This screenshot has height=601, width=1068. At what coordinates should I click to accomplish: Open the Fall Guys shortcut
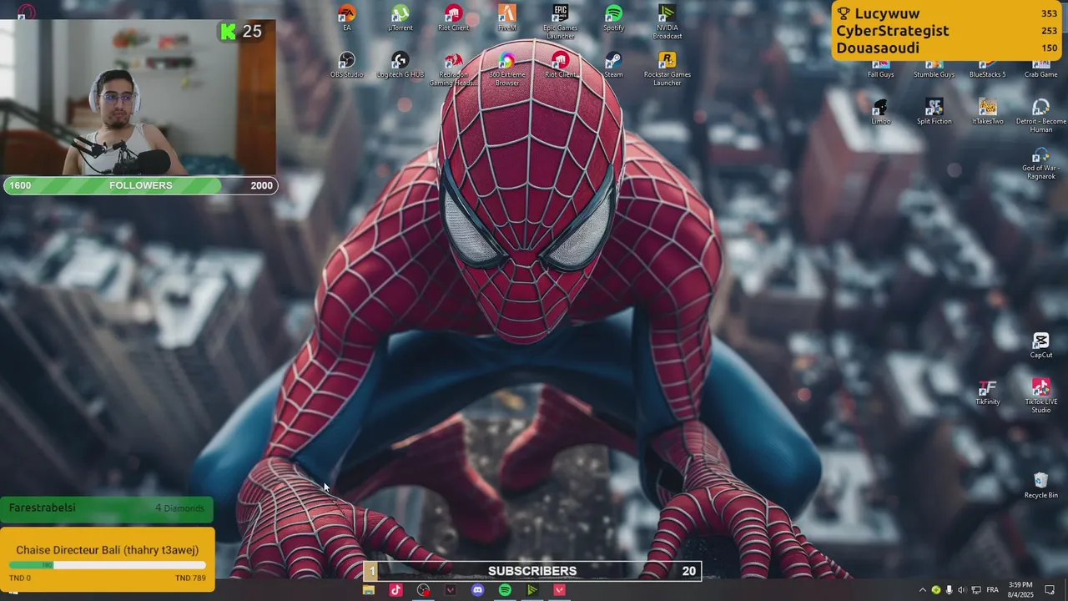pyautogui.click(x=880, y=69)
